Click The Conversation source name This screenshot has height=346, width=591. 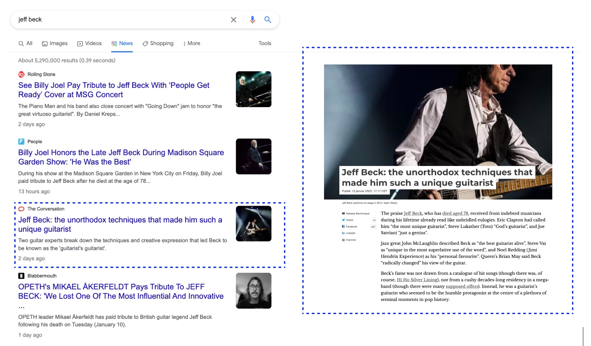click(x=46, y=209)
